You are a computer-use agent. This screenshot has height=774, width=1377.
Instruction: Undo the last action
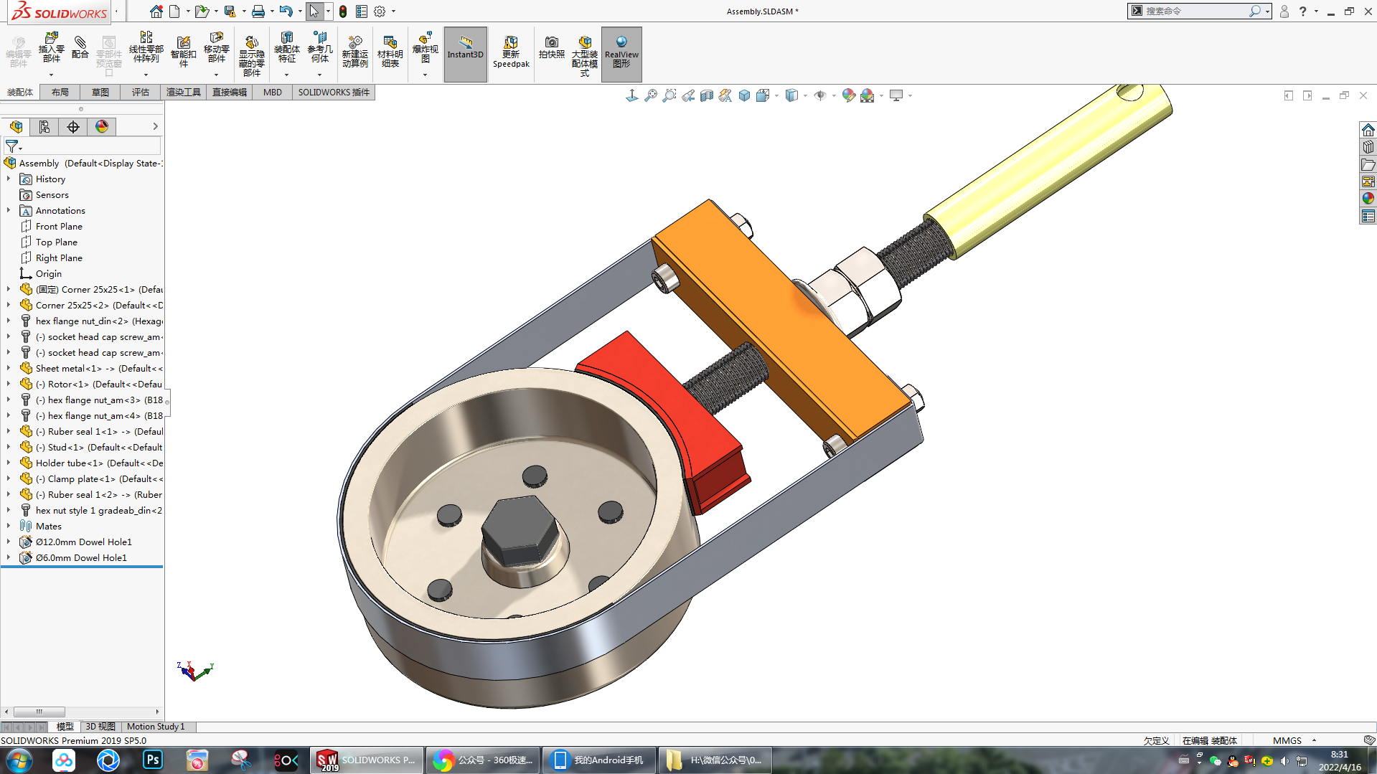coord(286,11)
